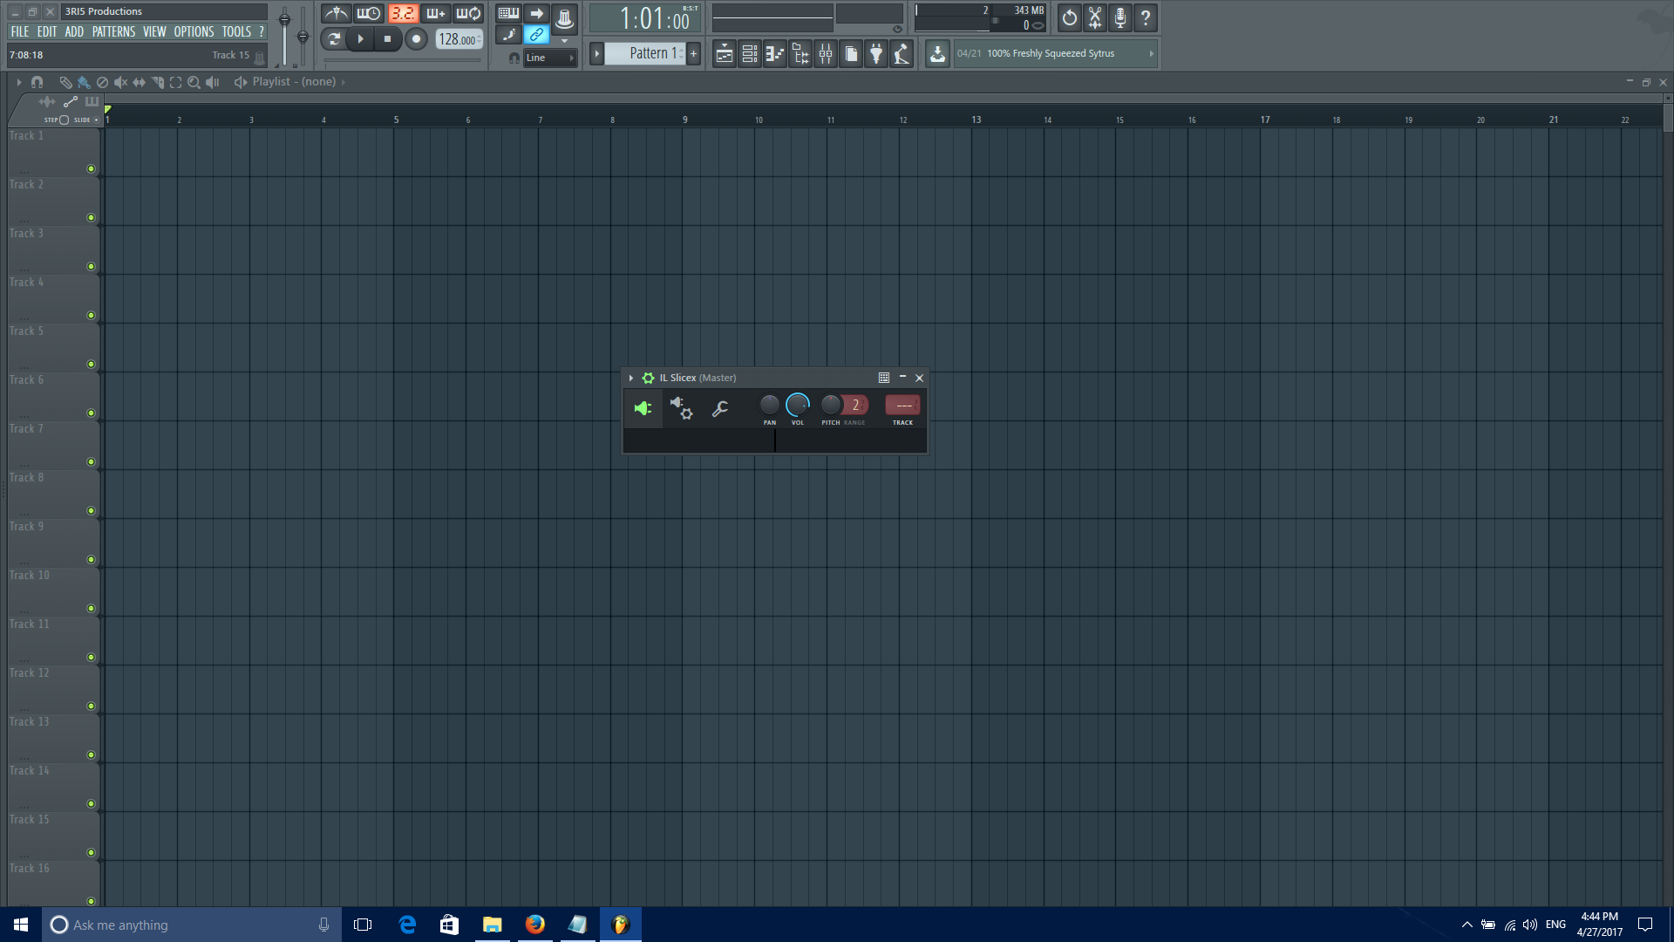Open the VIEW menu
Image resolution: width=1674 pixels, height=942 pixels.
[x=154, y=32]
